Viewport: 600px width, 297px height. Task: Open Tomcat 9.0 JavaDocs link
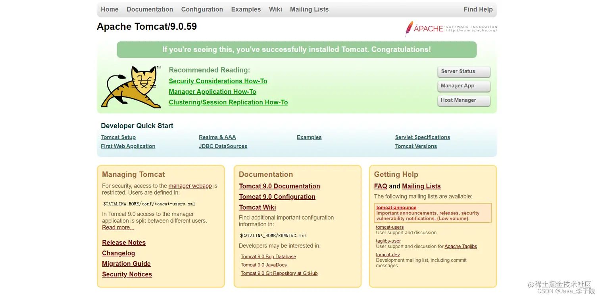[x=263, y=265]
